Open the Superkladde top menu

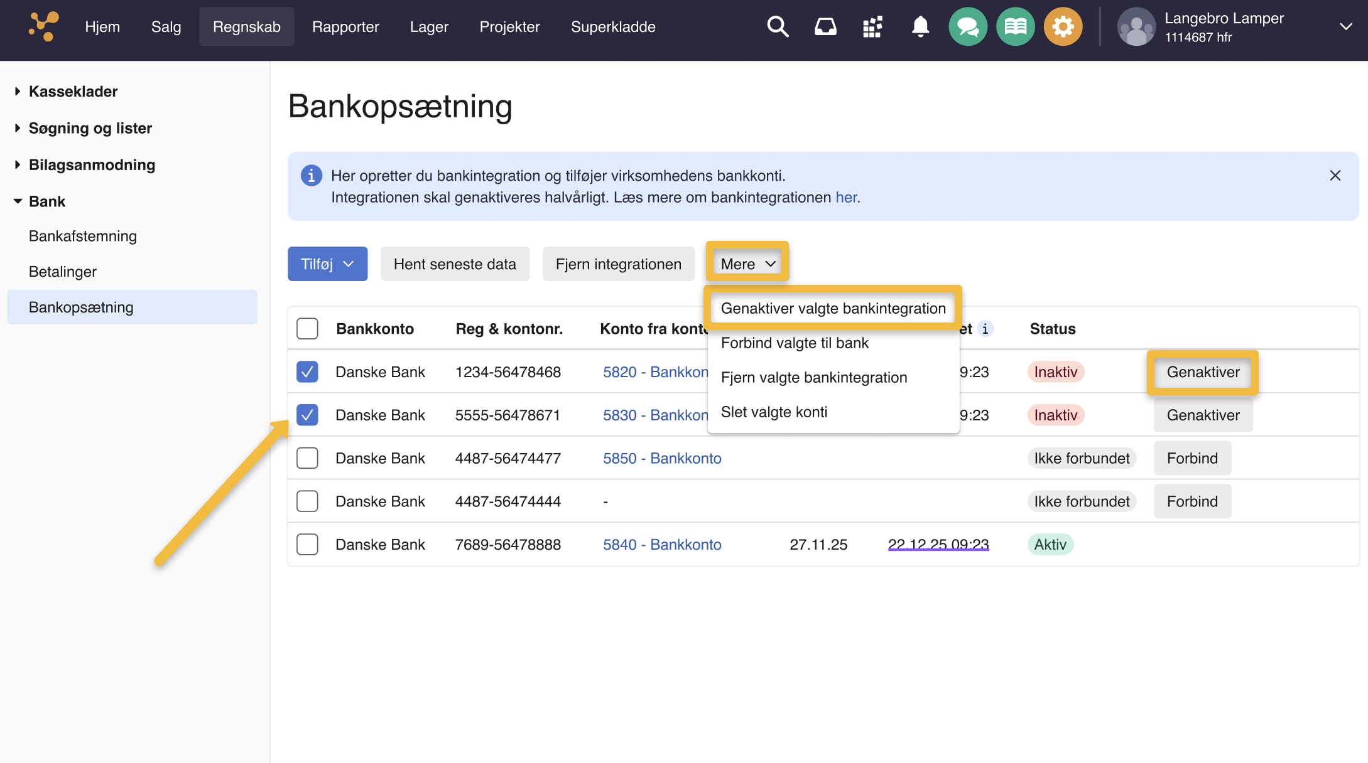coord(613,26)
